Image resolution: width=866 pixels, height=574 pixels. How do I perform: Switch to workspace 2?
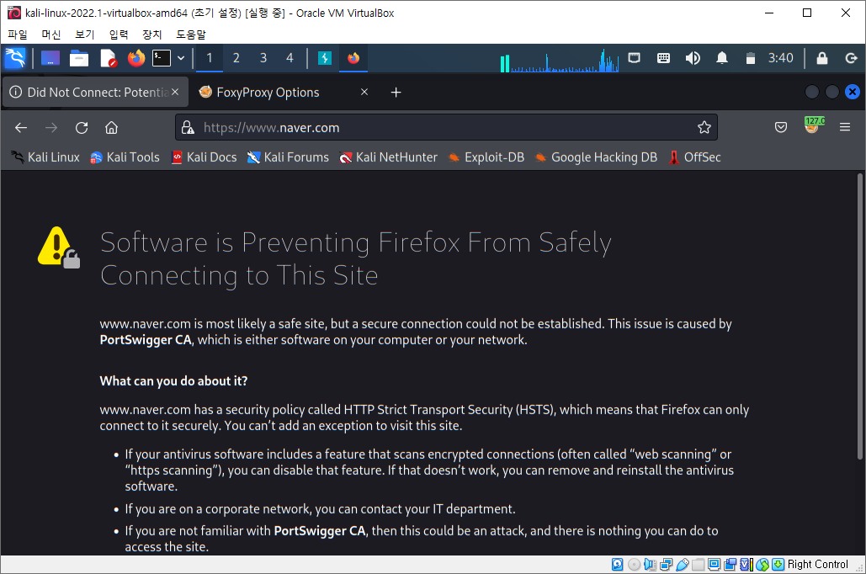click(236, 58)
